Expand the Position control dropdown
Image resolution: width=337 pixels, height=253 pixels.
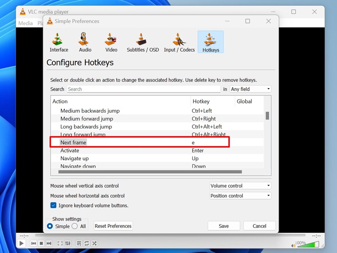click(x=240, y=196)
